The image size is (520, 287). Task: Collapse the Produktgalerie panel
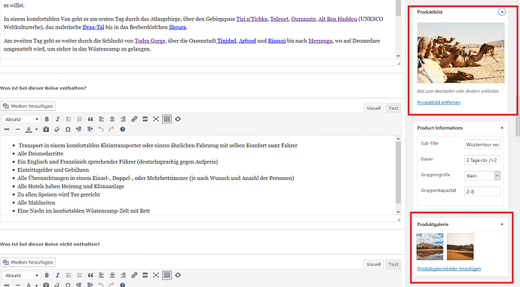(502, 224)
